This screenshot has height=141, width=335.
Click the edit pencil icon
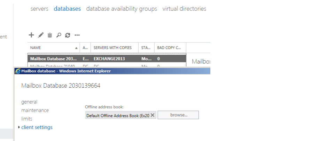41,35
